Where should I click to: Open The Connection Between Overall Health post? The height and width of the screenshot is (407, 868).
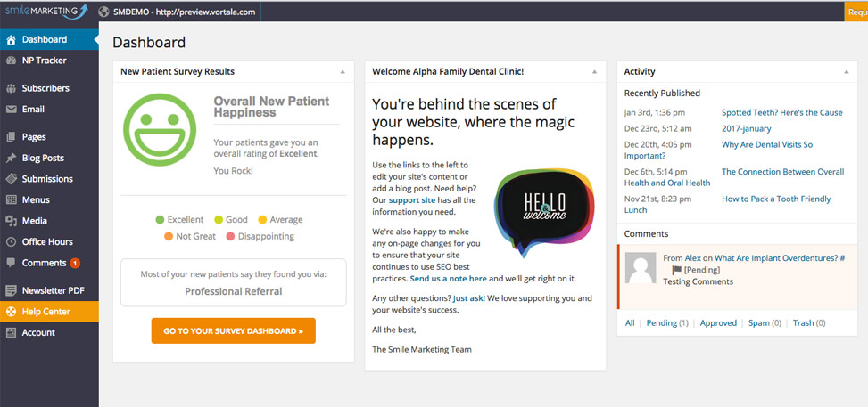tap(782, 172)
